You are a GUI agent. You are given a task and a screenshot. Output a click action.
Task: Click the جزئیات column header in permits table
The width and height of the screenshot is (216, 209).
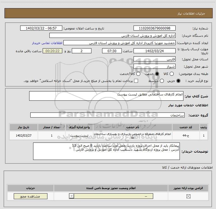pyautogui.click(x=31, y=188)
